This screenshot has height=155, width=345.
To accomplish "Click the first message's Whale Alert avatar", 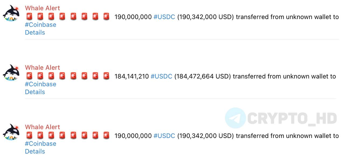I will (11, 13).
